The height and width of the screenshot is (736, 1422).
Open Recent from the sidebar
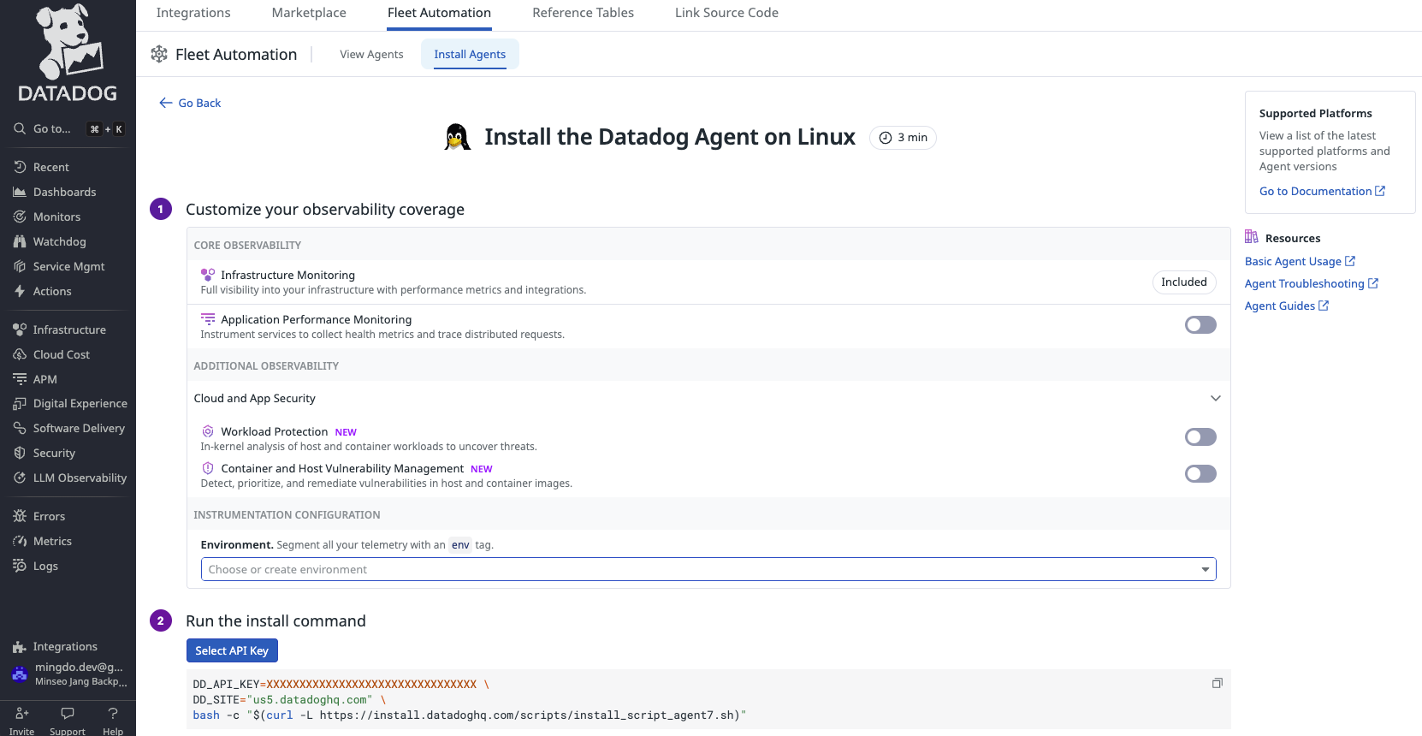click(x=50, y=167)
